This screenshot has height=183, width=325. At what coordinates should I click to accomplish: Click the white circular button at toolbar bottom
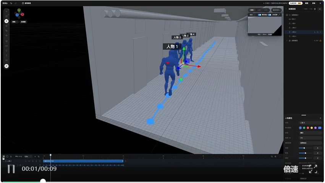pyautogui.click(x=6, y=66)
